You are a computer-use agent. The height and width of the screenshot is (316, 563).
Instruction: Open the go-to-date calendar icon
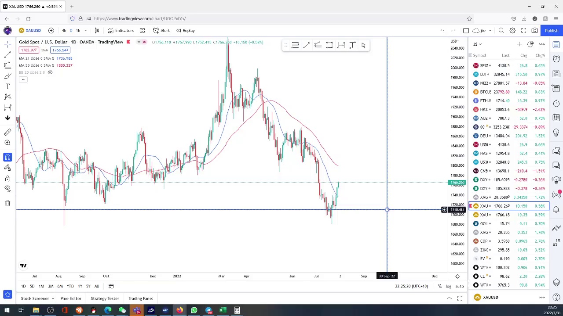111,286
